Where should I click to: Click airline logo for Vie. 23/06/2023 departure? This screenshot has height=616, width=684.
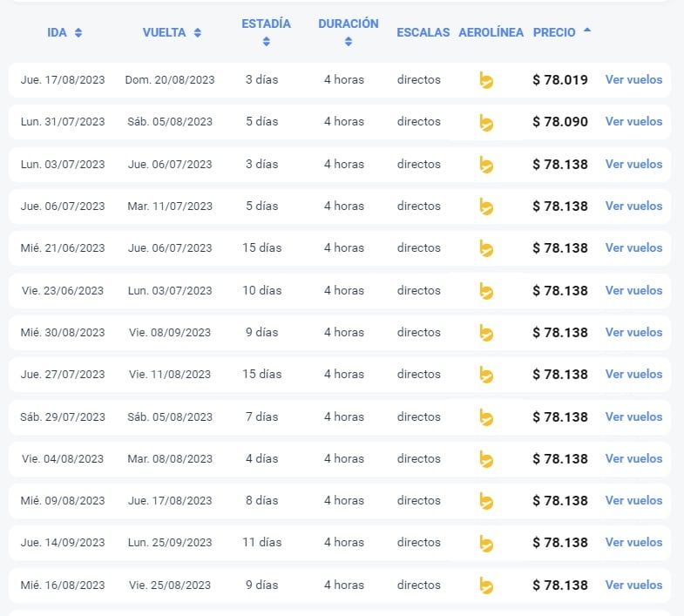click(x=486, y=291)
